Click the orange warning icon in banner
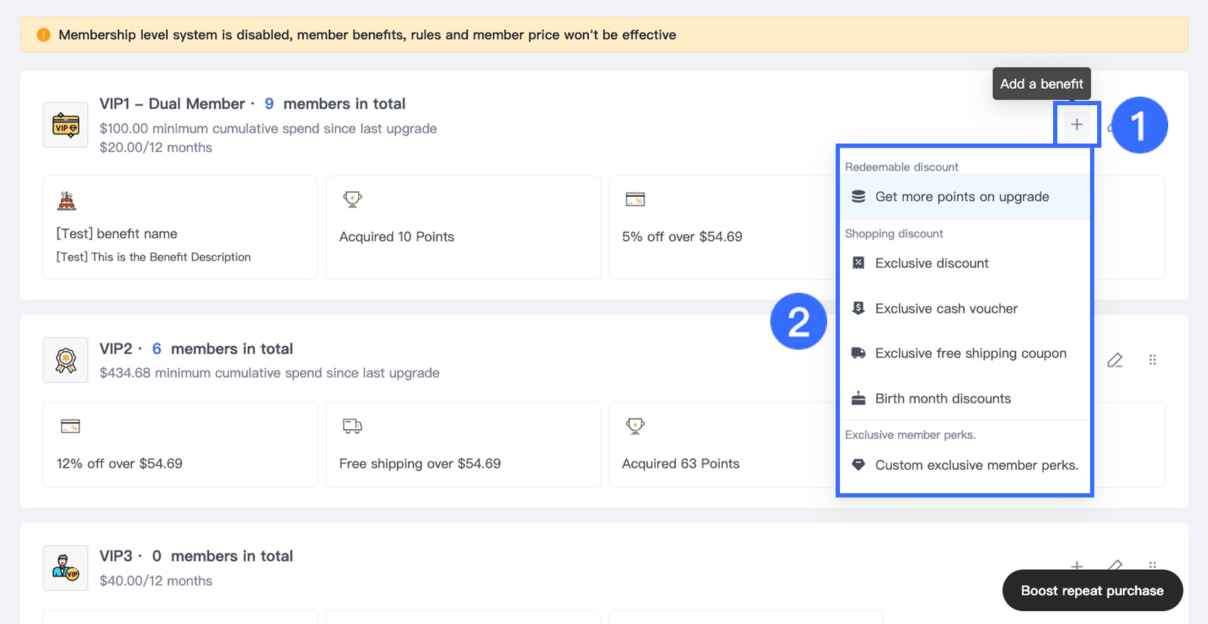The image size is (1208, 624). coord(43,35)
